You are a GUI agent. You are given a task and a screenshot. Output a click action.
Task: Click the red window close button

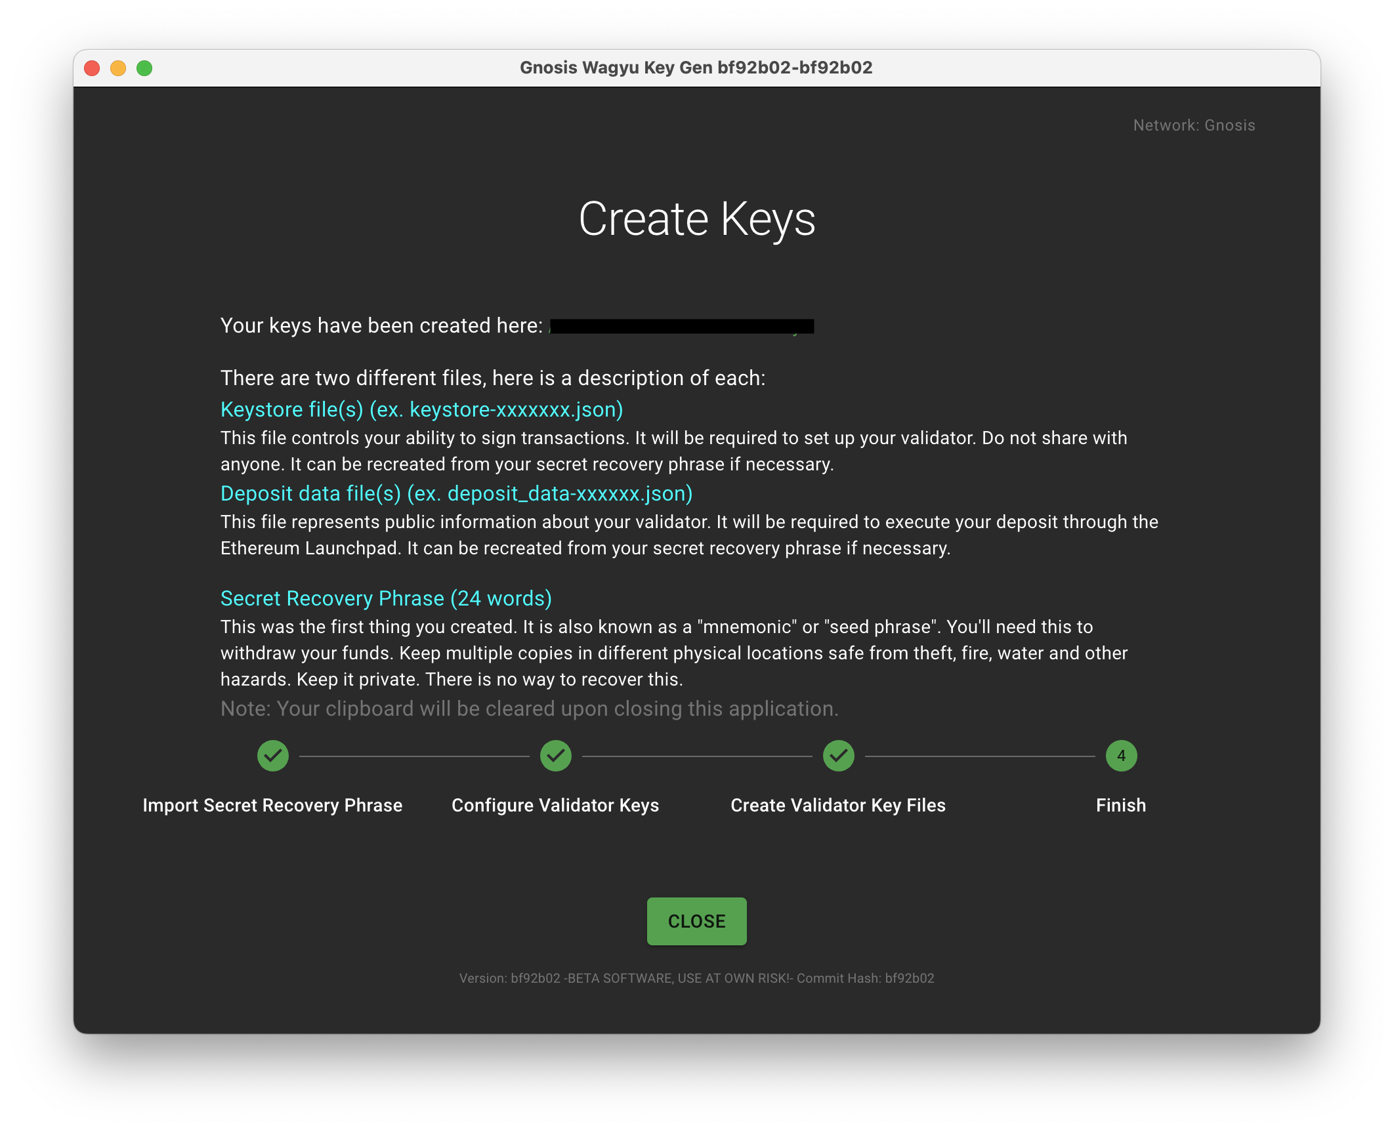[x=92, y=68]
